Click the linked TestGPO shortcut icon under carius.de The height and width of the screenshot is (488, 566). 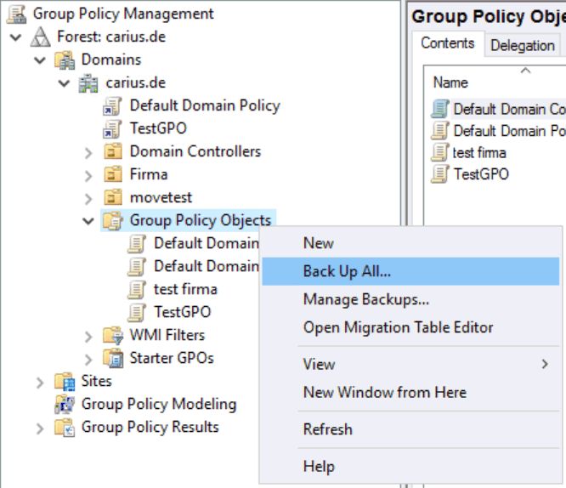[x=113, y=129]
